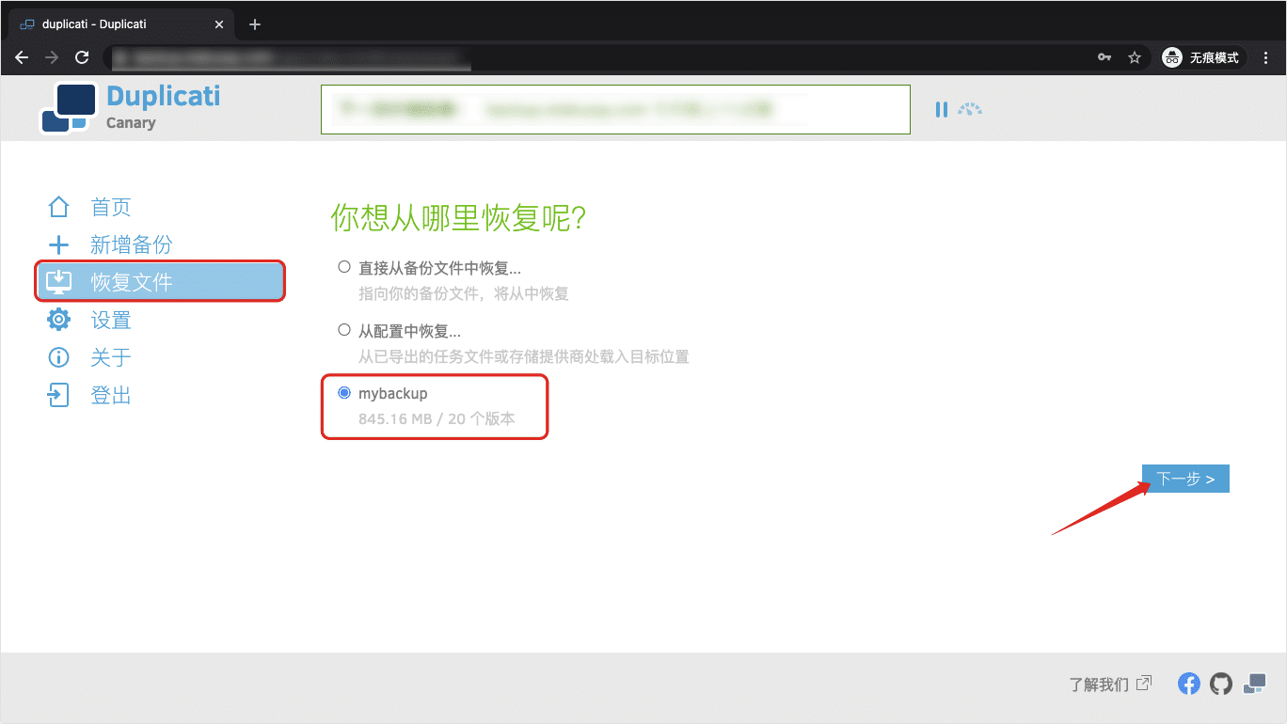The height and width of the screenshot is (724, 1287).
Task: Click the restore icon beside 恢复文件
Action: (59, 282)
